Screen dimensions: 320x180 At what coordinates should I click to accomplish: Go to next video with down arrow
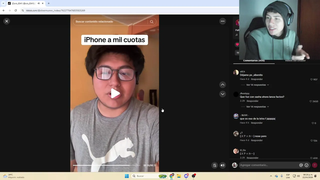click(222, 94)
